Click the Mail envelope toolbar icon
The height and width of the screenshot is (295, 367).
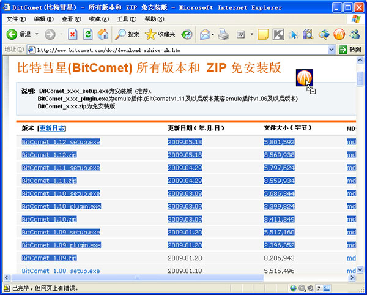(x=204, y=34)
